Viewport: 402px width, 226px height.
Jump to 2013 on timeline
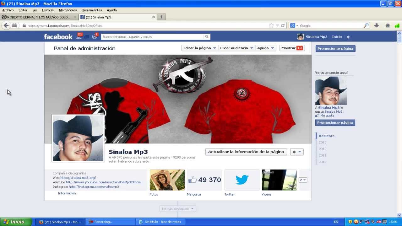click(323, 143)
